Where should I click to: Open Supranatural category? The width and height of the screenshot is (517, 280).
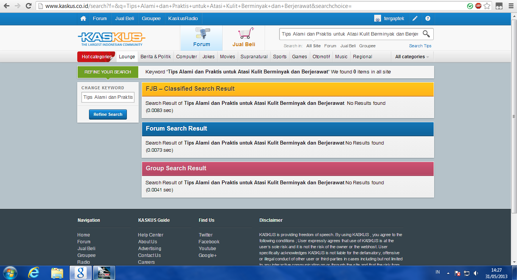point(254,57)
